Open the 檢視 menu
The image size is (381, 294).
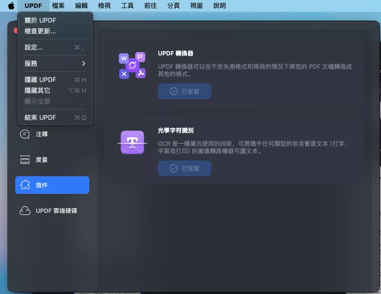(x=104, y=5)
